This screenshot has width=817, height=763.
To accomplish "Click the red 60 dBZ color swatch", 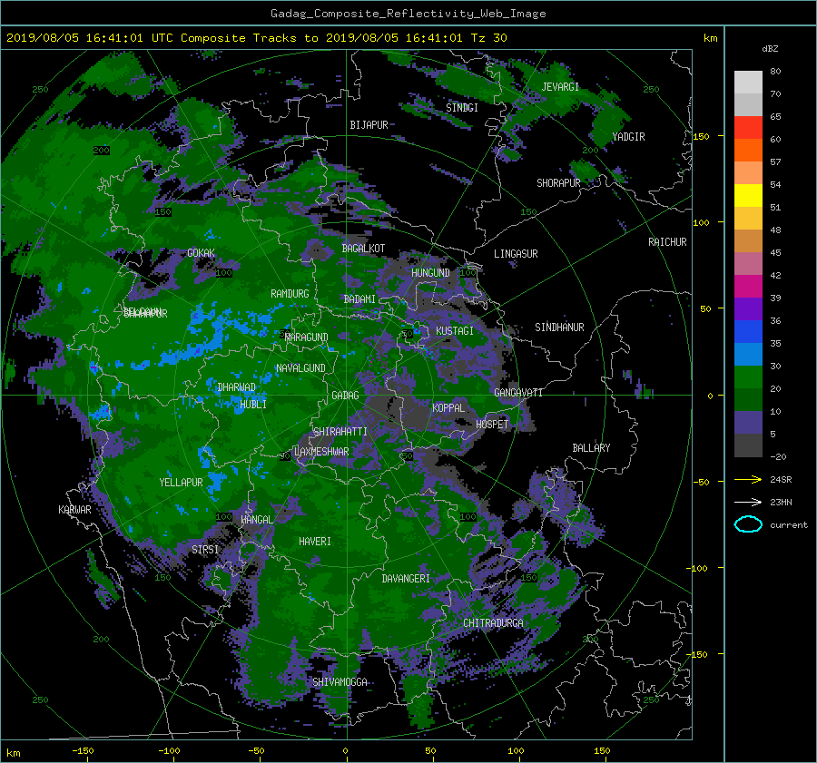I will pos(748,128).
